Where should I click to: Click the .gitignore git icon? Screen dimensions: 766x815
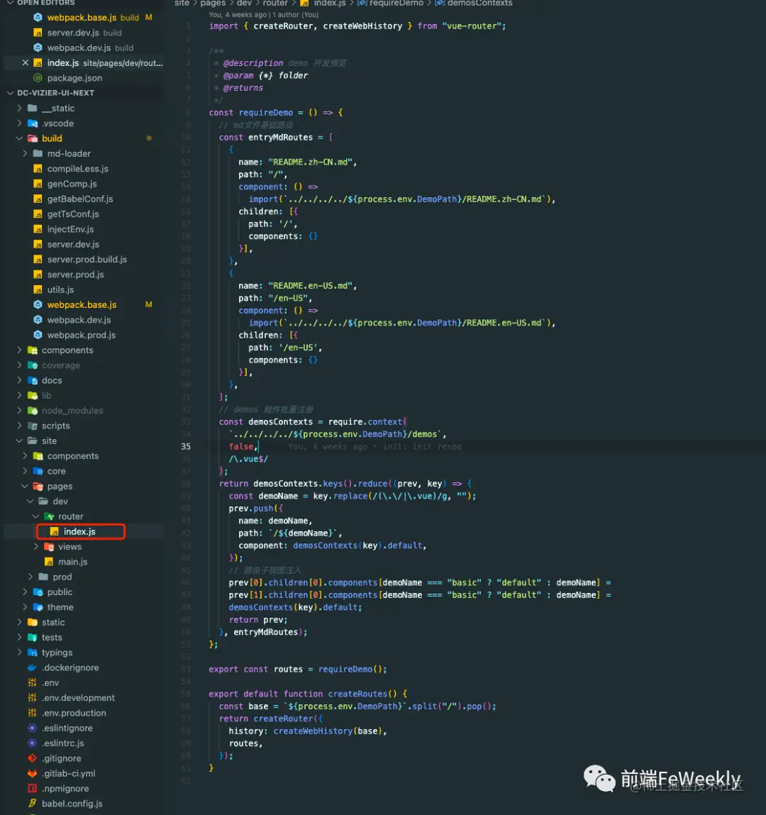(32, 758)
